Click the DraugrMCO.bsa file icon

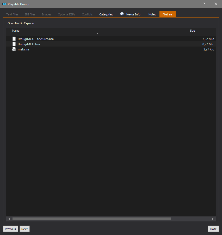pyautogui.click(x=14, y=44)
